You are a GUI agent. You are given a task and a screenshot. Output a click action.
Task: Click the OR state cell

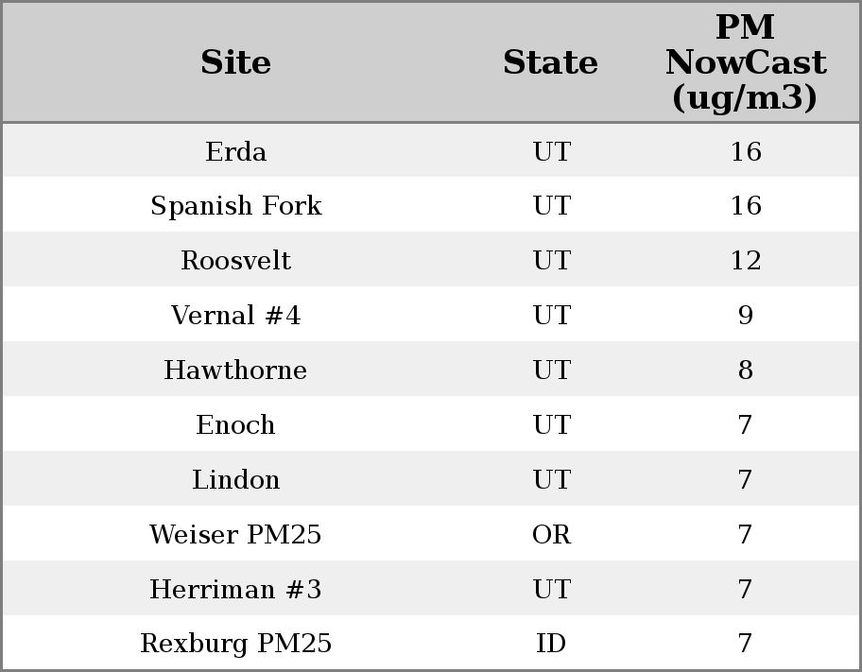551,535
